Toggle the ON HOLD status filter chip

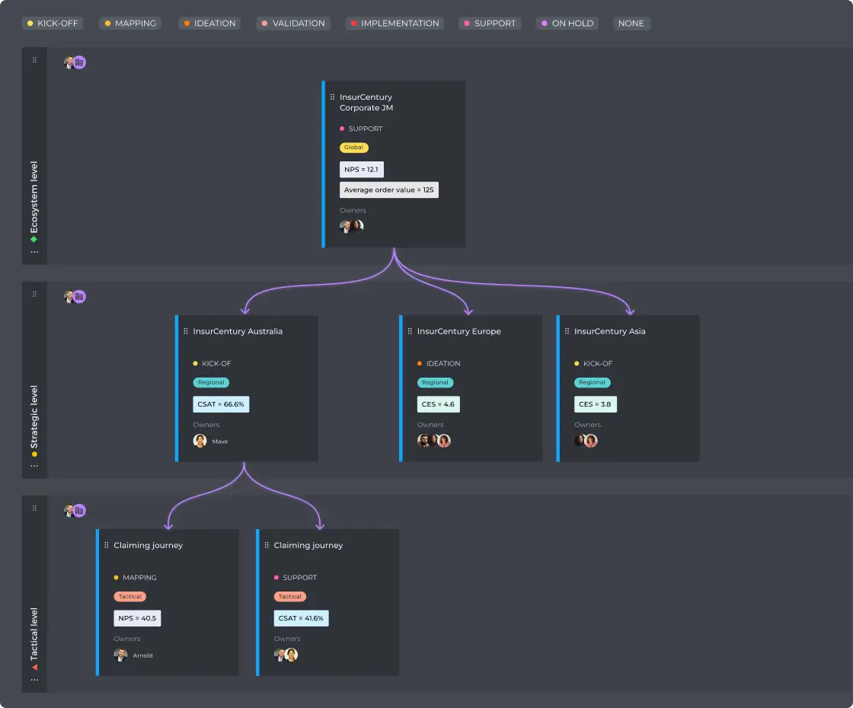click(567, 23)
